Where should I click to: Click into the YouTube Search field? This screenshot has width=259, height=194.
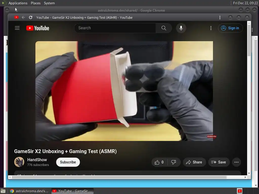(115, 28)
